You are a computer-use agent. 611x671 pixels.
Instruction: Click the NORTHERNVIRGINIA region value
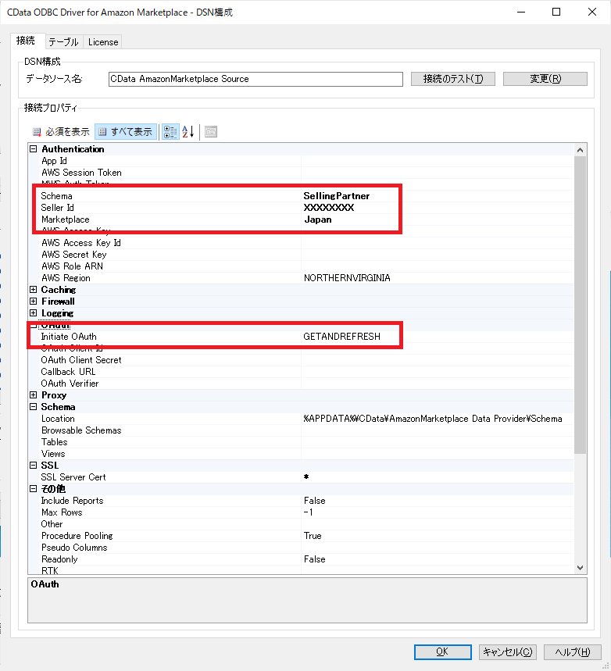pyautogui.click(x=347, y=278)
